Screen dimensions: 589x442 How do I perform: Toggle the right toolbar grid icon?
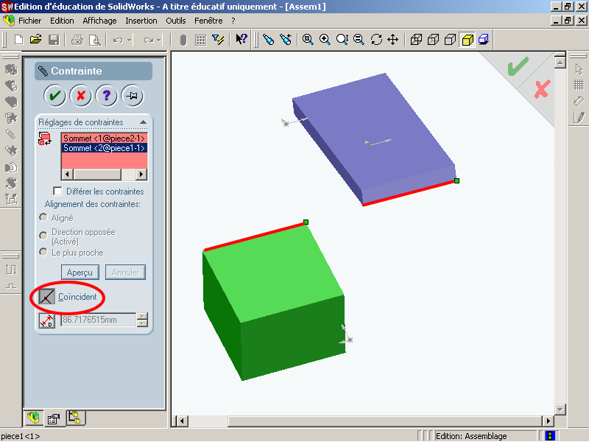579,85
